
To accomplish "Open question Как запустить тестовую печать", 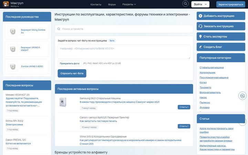I will pos(98,121).
